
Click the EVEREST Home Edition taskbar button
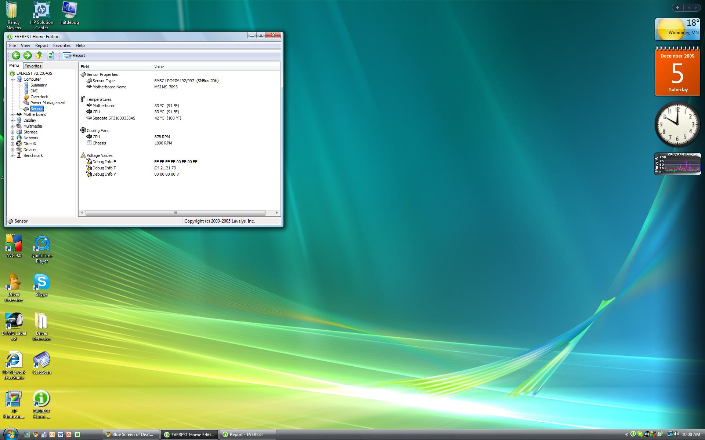point(189,434)
